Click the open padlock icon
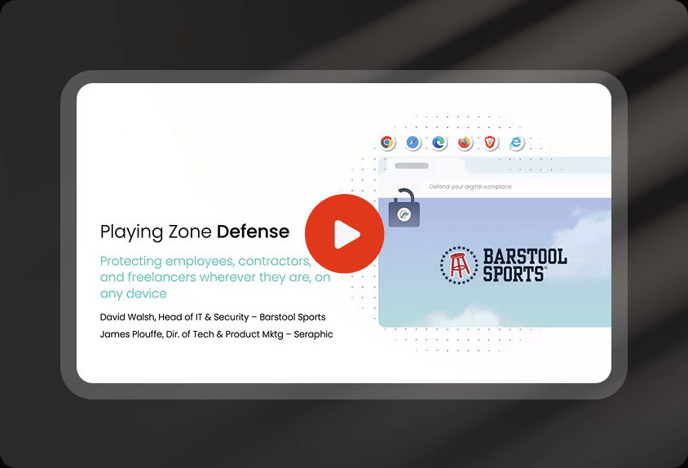 (404, 209)
